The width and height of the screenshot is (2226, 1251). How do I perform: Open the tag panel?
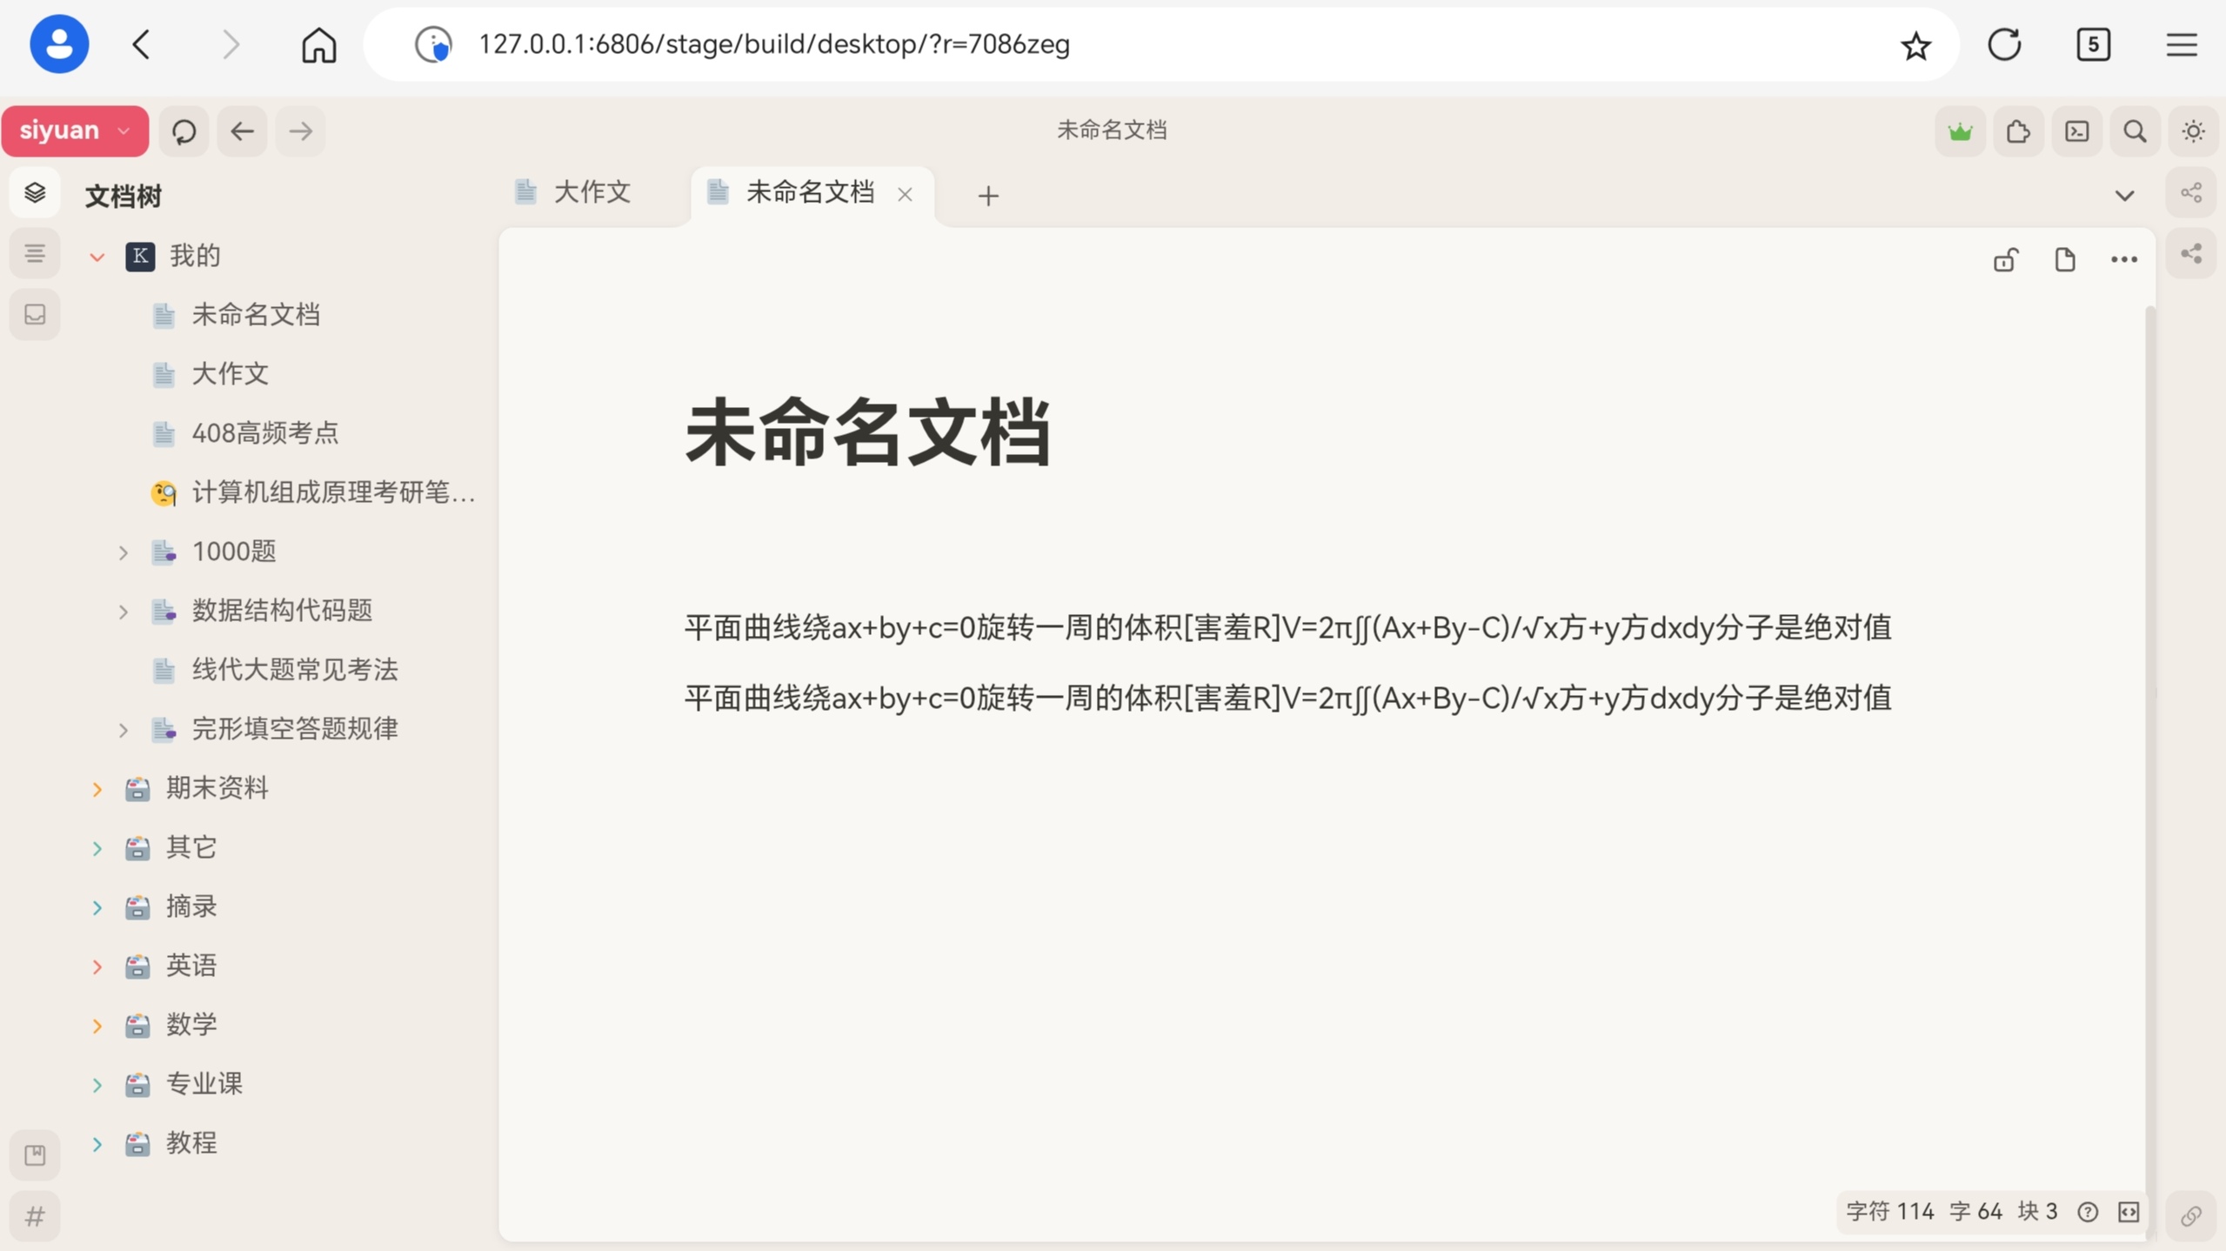pyautogui.click(x=34, y=1215)
